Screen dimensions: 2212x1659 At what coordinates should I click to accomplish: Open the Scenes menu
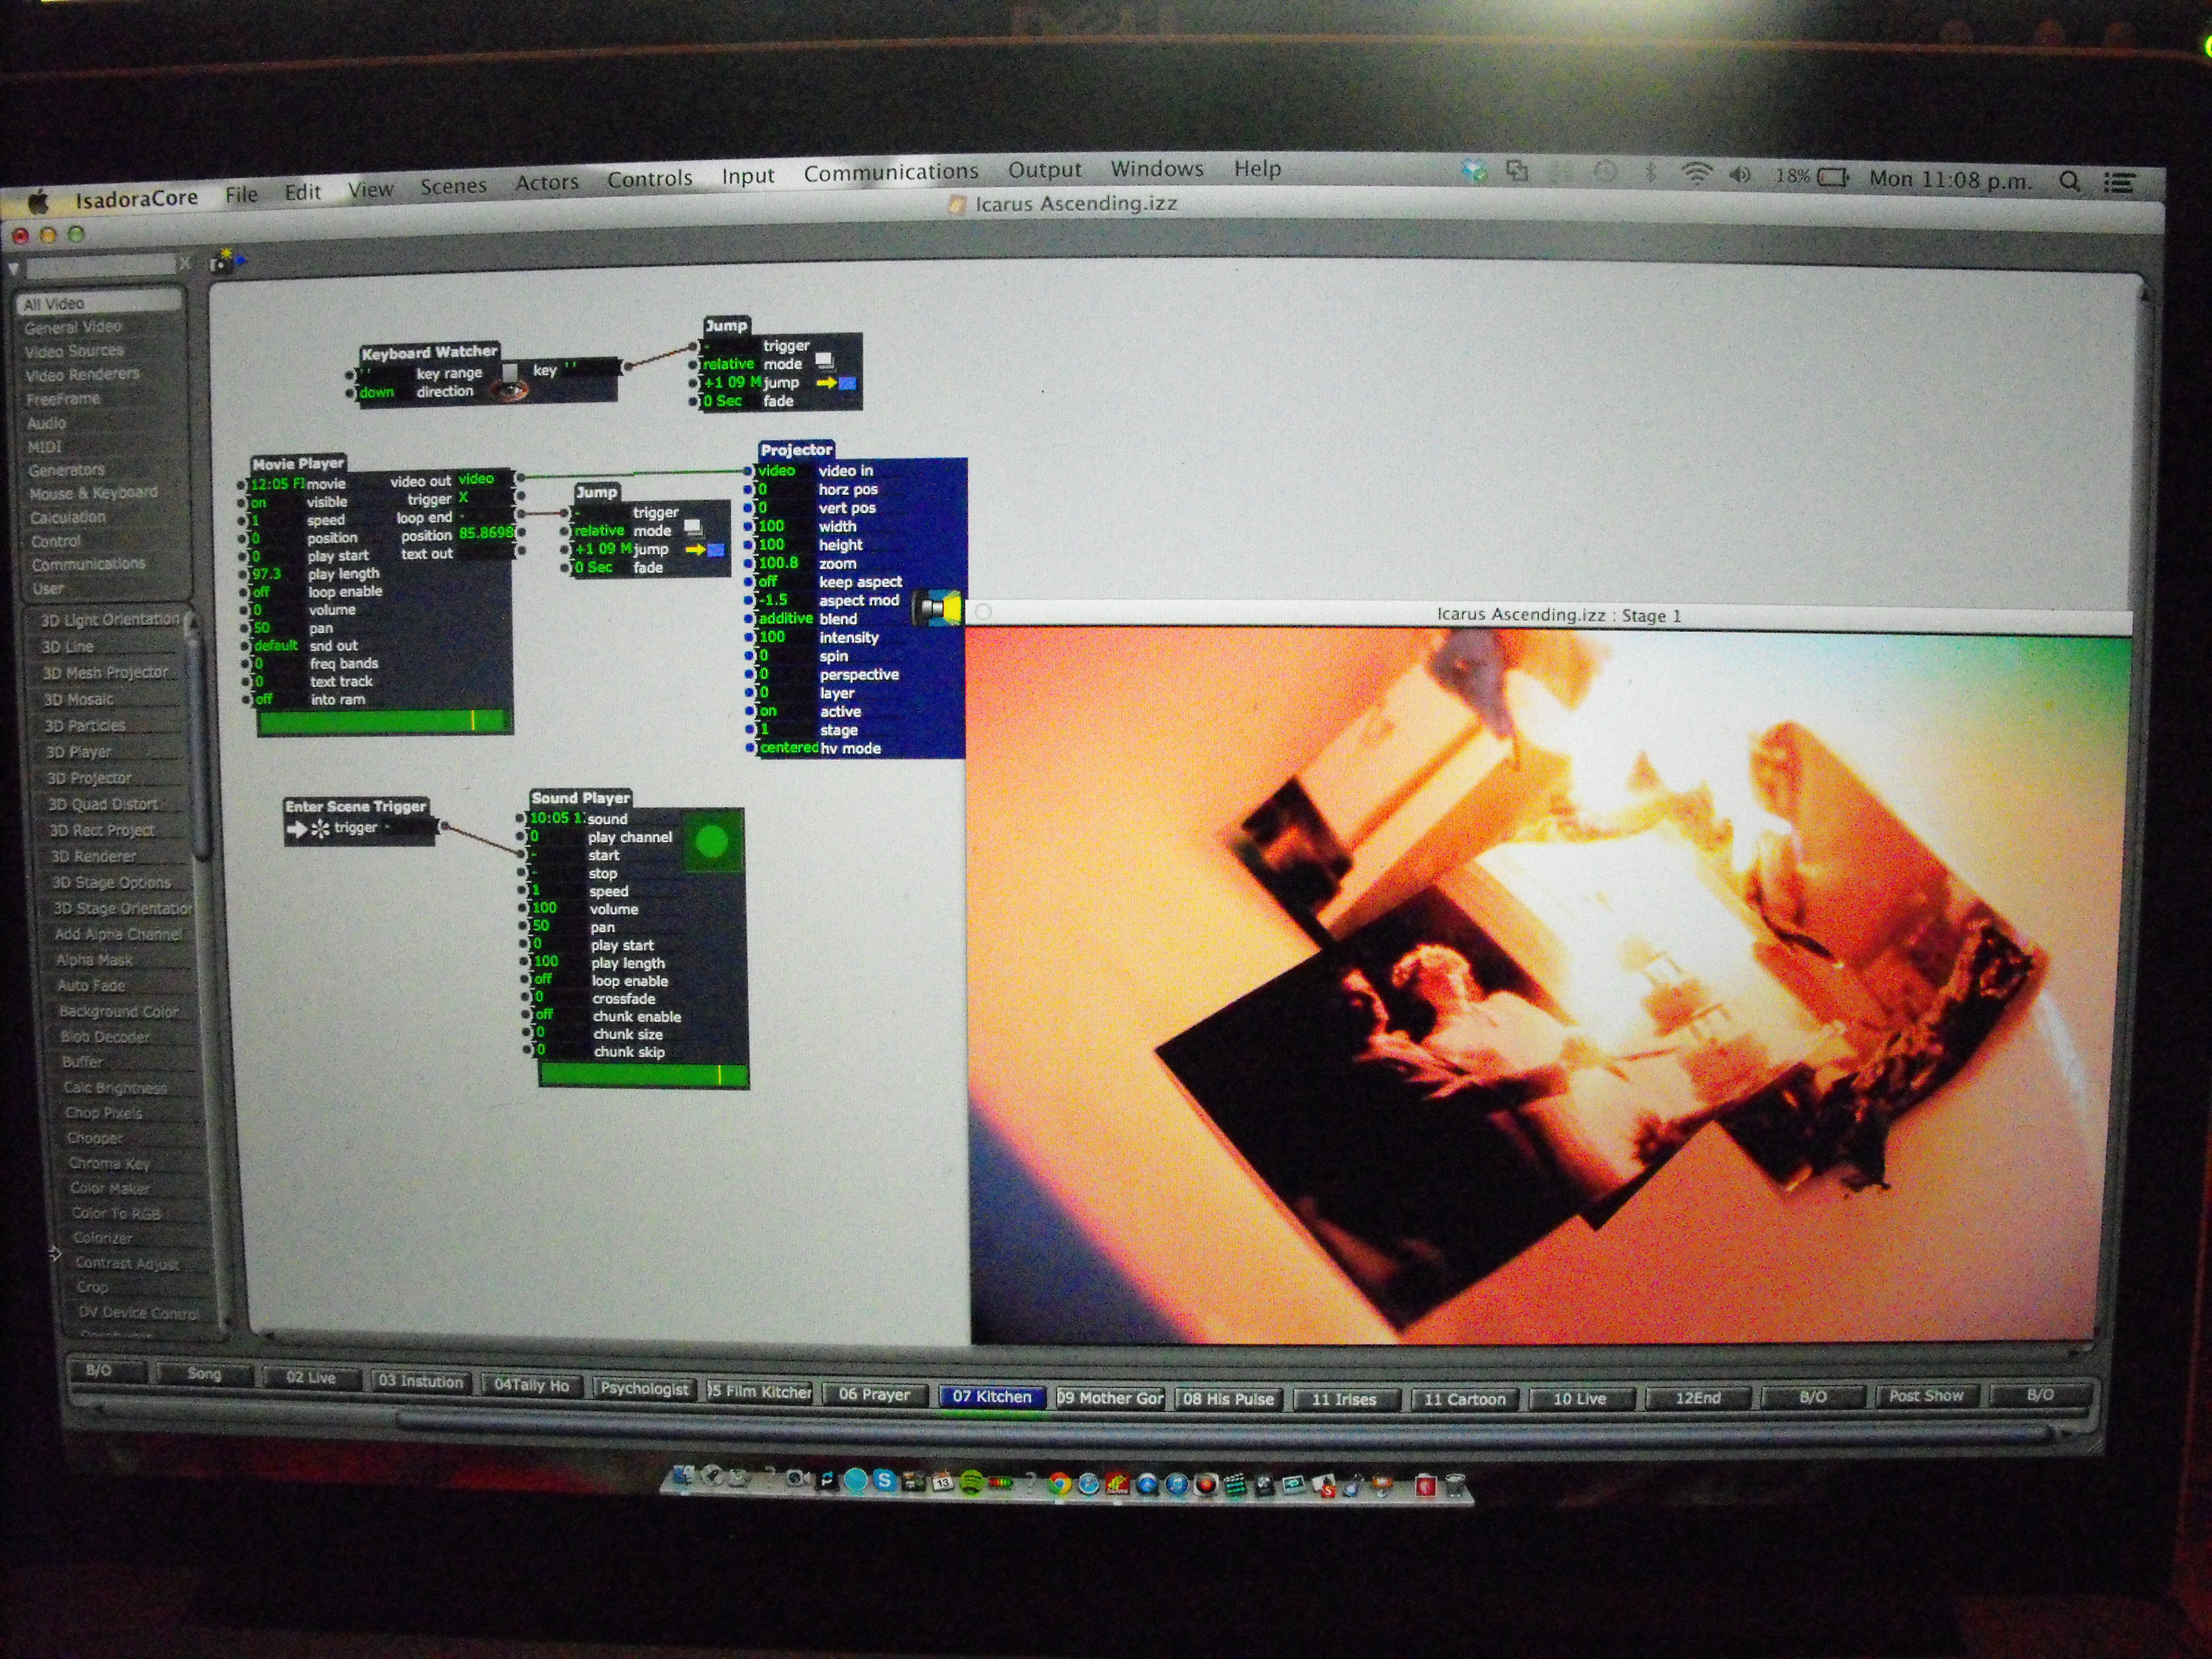coord(453,186)
